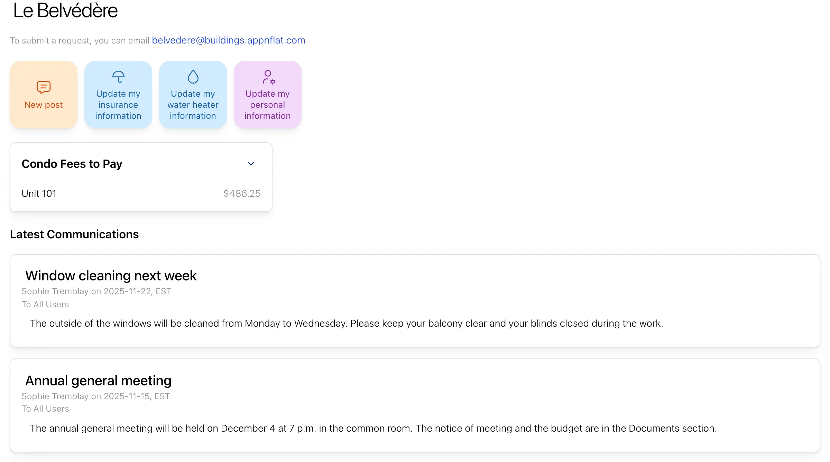Viewport: 830px width, 462px height.
Task: Click the $486.25 amount
Action: point(242,193)
